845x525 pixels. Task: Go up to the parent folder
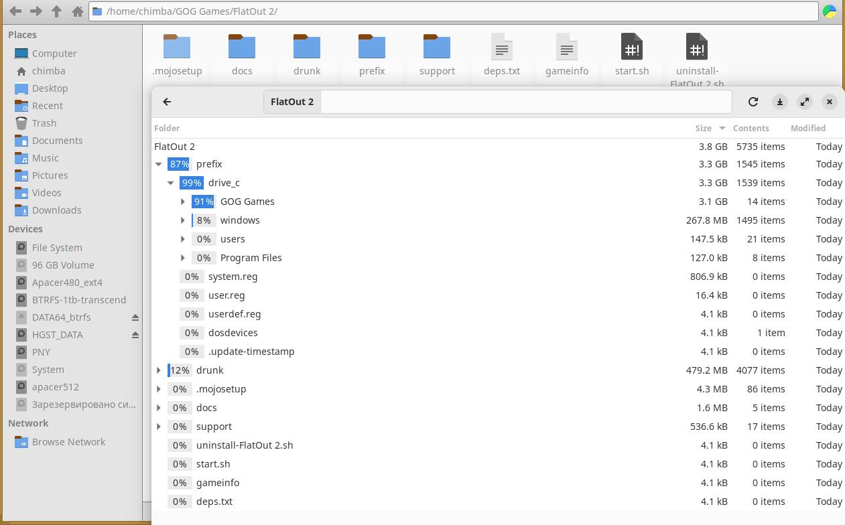[x=57, y=11]
